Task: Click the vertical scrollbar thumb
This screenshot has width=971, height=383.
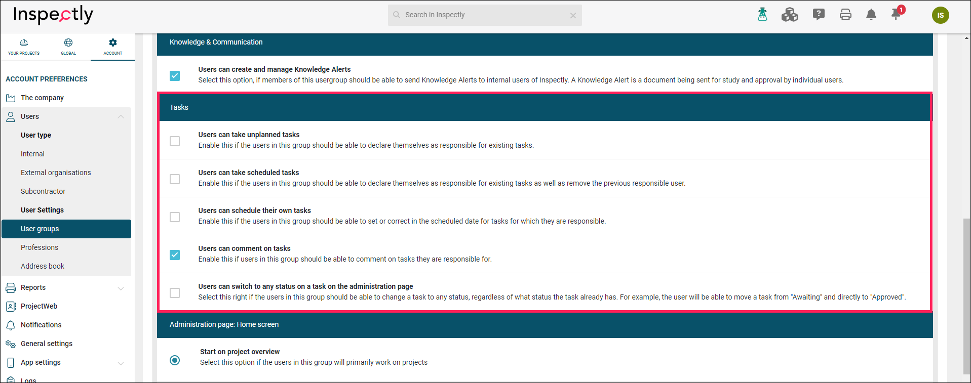Action: (966, 296)
